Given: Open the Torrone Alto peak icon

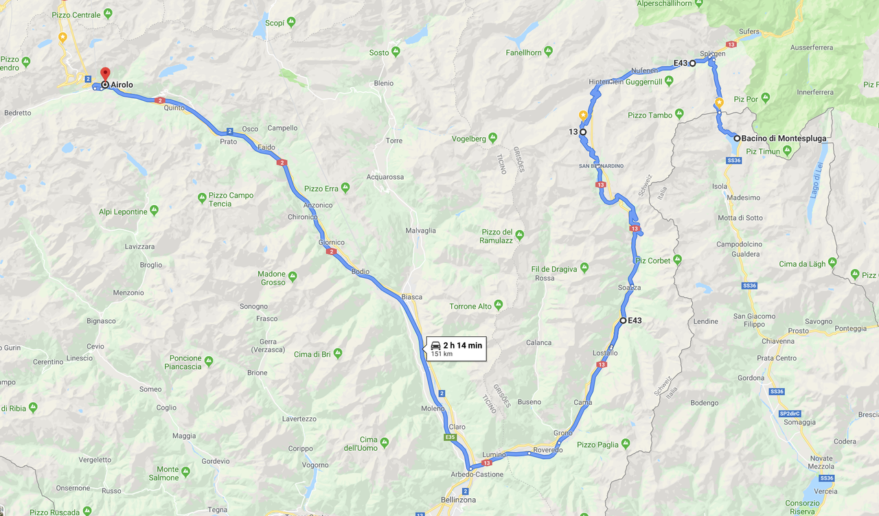Looking at the screenshot, I should pos(498,305).
